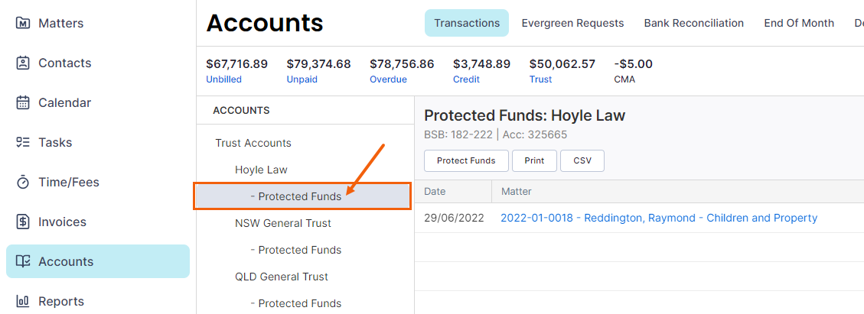Open the Reddington, Raymond matter link
Image resolution: width=864 pixels, height=314 pixels.
coord(658,218)
